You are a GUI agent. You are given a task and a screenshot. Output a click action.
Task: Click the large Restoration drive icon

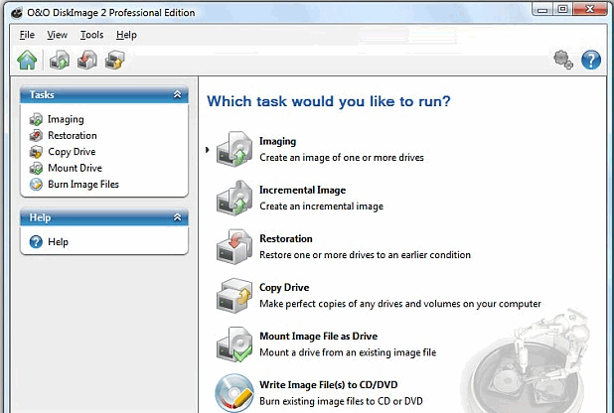[x=234, y=246]
